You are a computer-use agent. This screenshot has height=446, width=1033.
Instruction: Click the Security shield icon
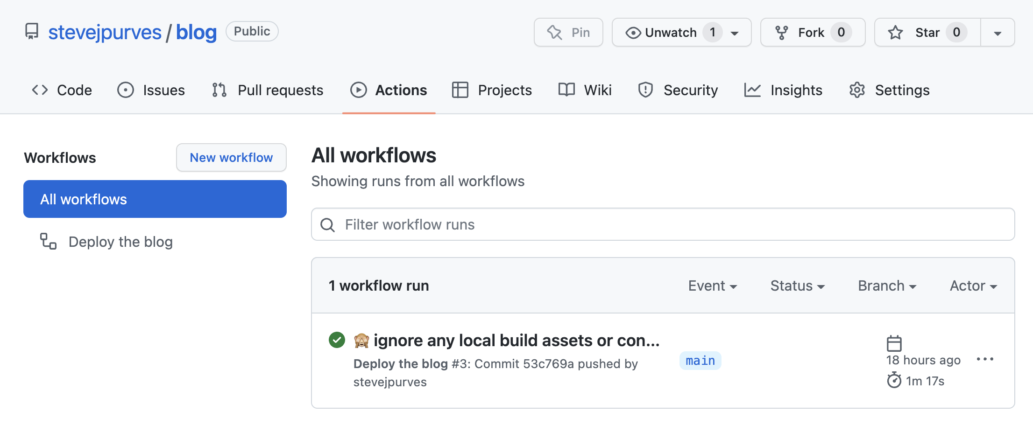coord(646,90)
